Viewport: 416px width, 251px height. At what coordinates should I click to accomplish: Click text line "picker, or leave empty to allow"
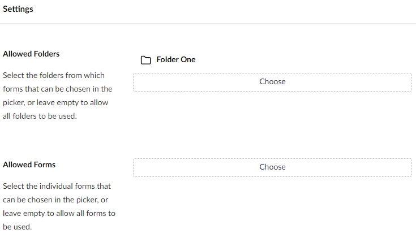pyautogui.click(x=55, y=102)
